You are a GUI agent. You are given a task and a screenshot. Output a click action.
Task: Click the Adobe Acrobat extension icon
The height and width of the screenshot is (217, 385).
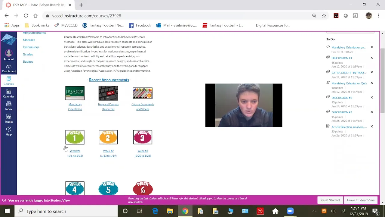[x=336, y=16]
